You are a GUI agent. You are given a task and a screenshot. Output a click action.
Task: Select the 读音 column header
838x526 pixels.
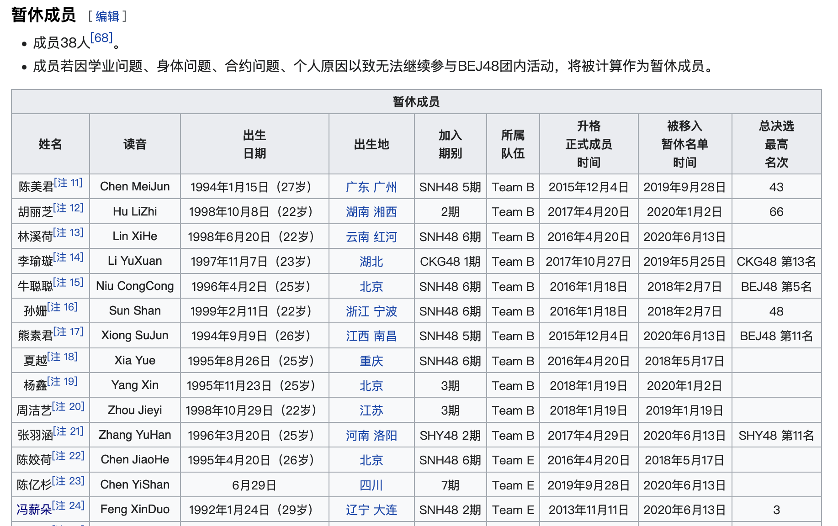click(135, 144)
